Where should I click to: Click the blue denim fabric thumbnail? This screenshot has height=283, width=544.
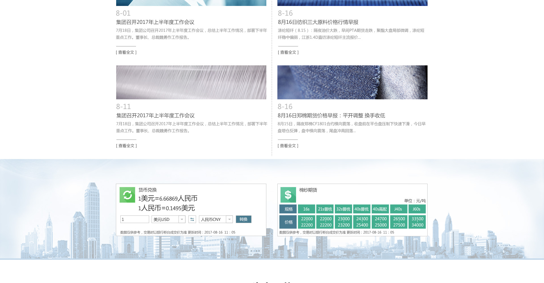(352, 82)
